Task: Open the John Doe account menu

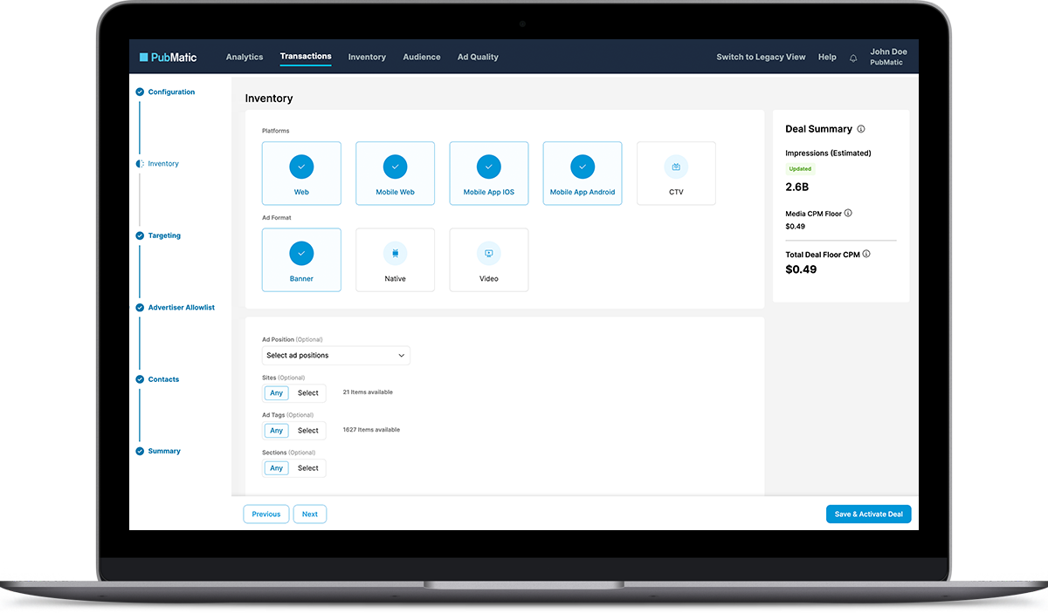Action: (887, 57)
